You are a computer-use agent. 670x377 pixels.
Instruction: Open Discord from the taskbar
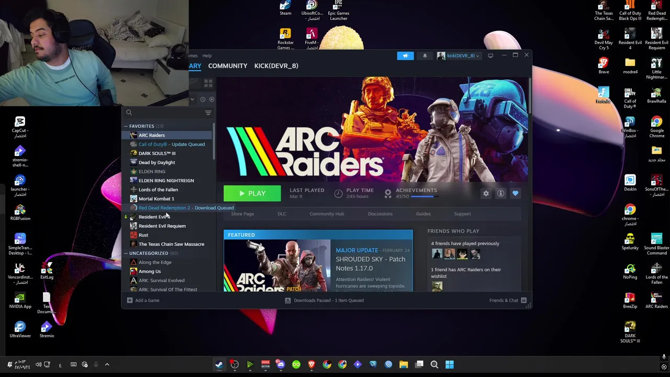tap(281, 364)
